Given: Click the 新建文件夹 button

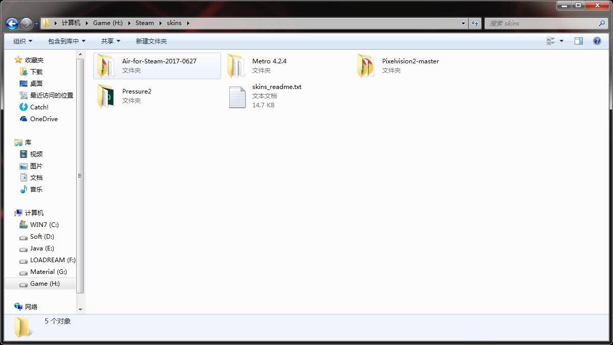Looking at the screenshot, I should tap(151, 41).
